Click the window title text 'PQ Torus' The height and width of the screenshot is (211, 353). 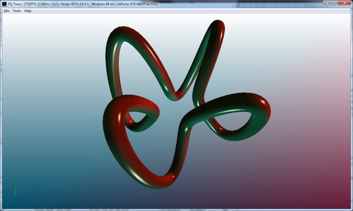[x=15, y=4]
